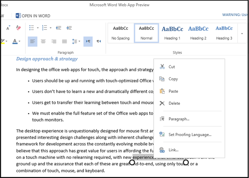Viewport: 249px width, 178px height.
Task: Click the Paragraph group label
Action: (x=66, y=52)
